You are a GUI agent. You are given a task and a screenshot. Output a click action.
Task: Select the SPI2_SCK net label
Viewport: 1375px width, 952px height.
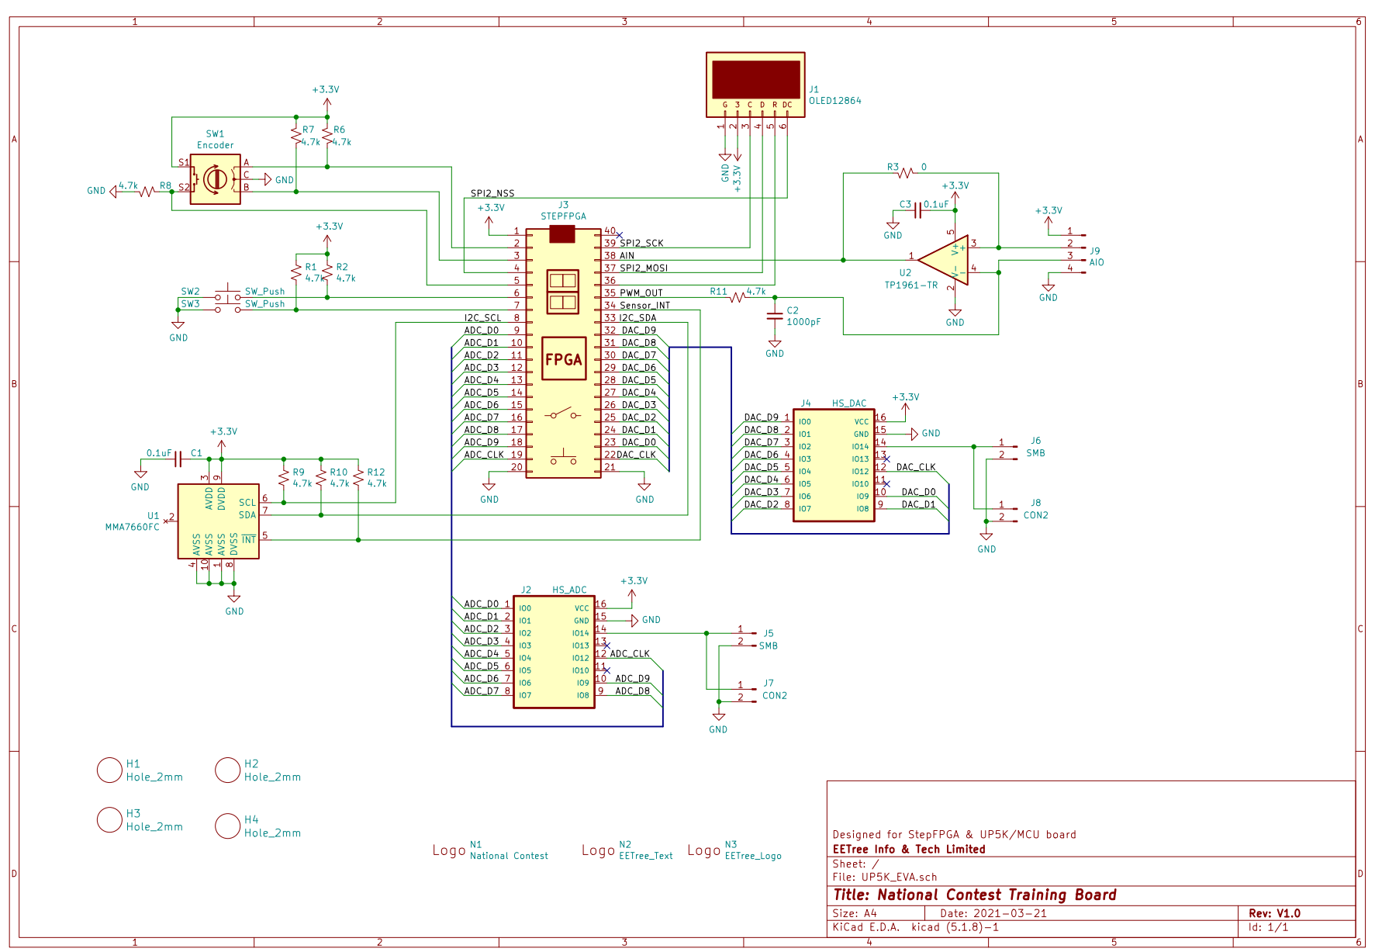click(x=641, y=244)
